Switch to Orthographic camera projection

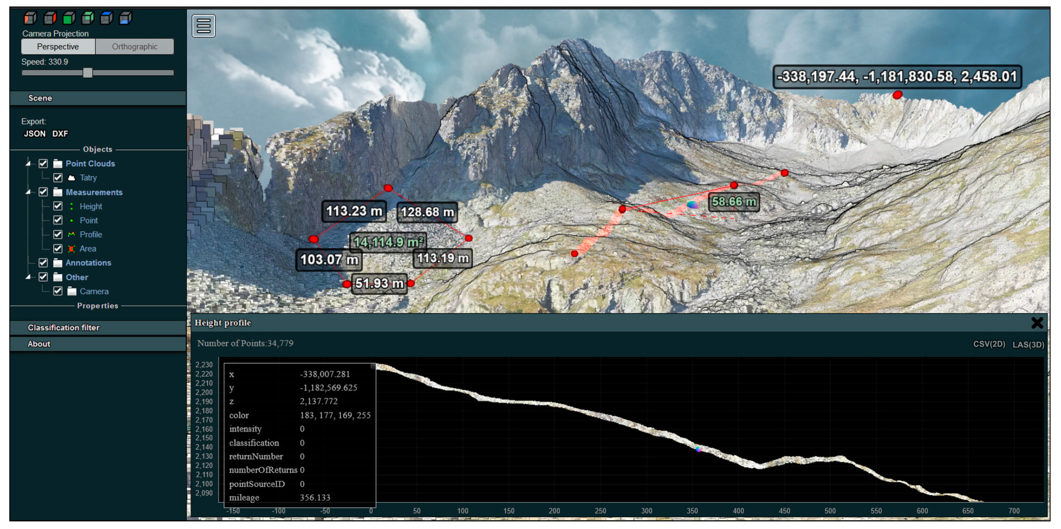pyautogui.click(x=134, y=46)
